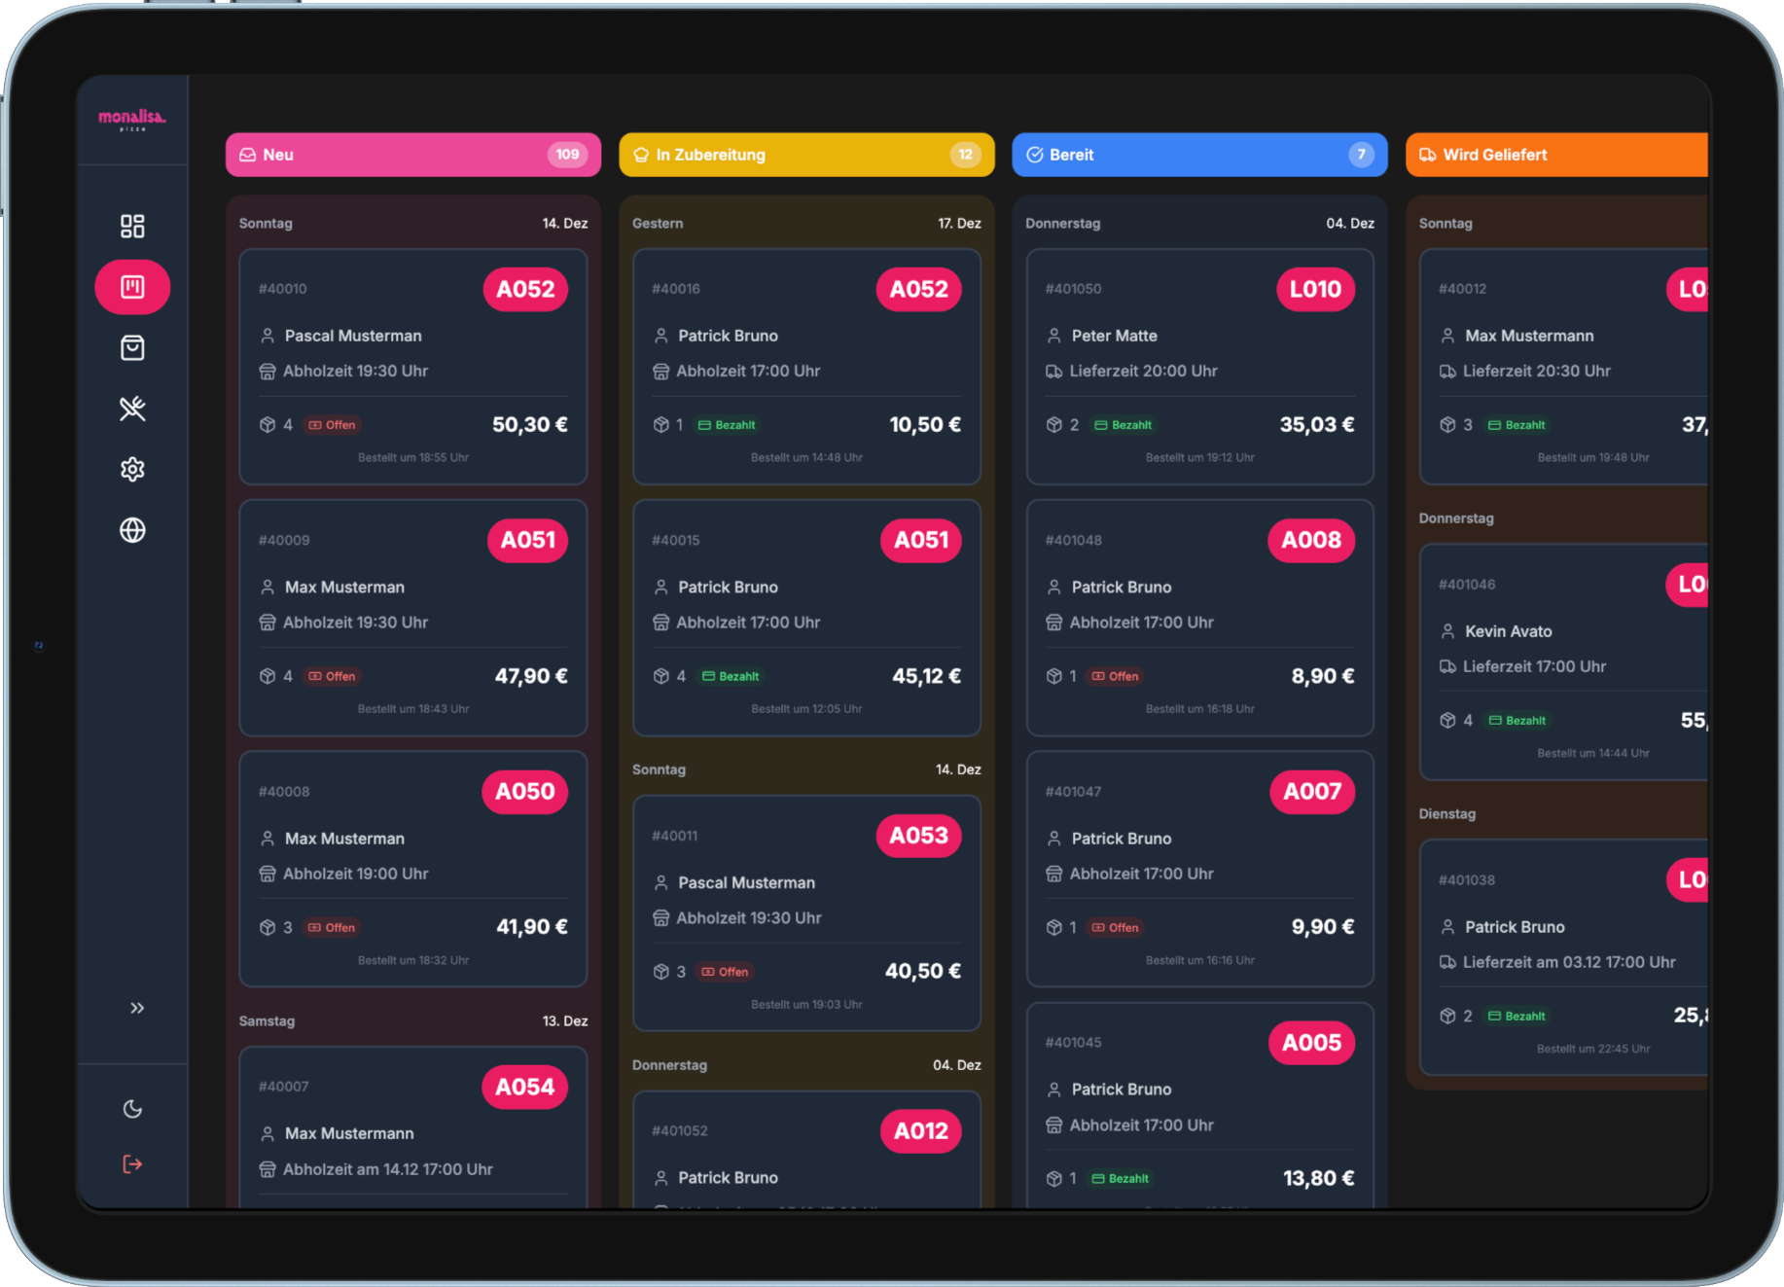Open the crossed utensils menu icon

[132, 409]
